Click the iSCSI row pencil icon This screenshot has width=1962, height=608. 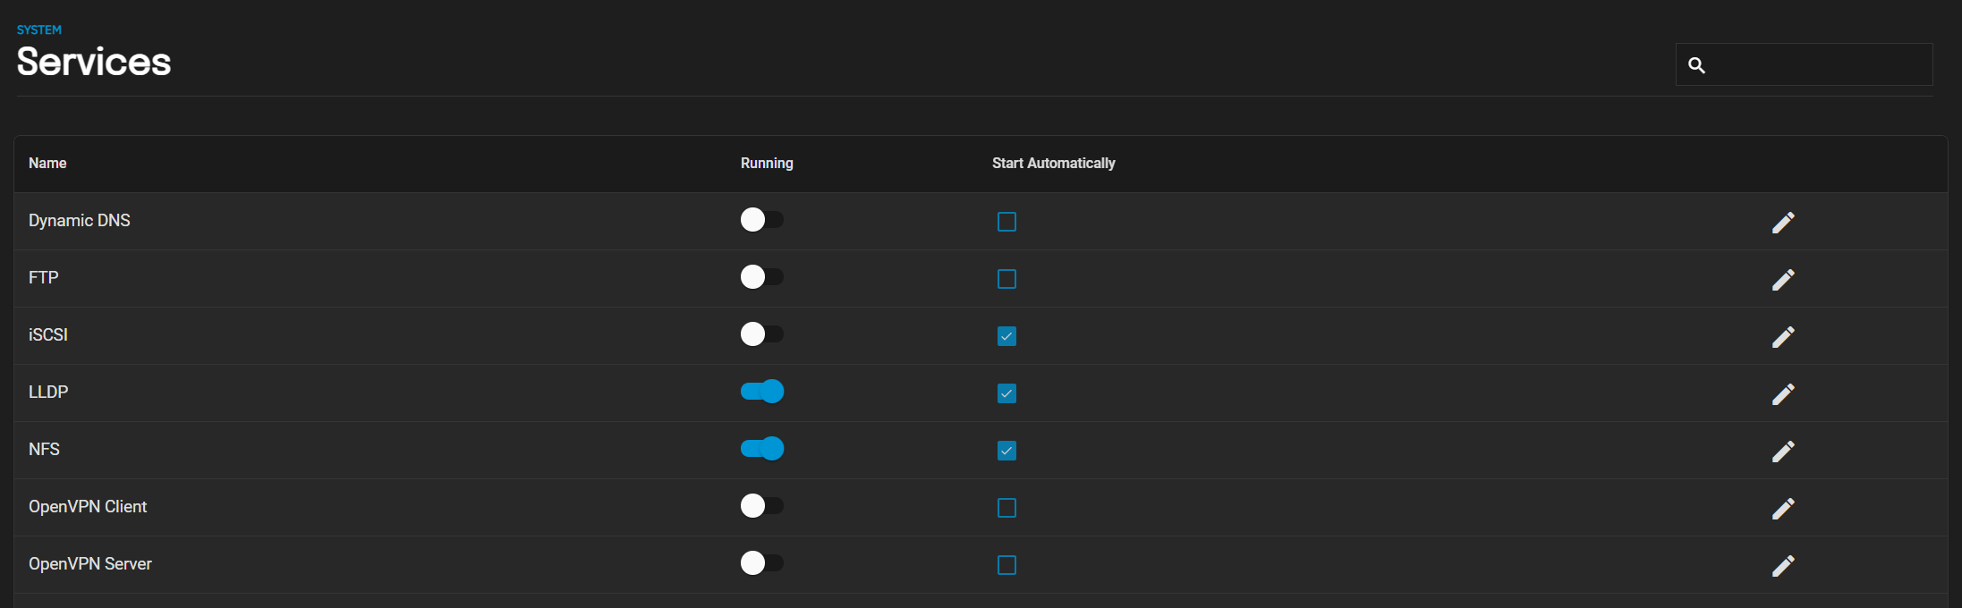coord(1783,336)
